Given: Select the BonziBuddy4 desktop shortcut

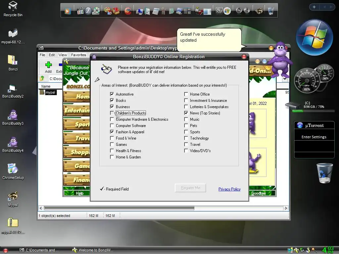Looking at the screenshot, I should pyautogui.click(x=13, y=145).
